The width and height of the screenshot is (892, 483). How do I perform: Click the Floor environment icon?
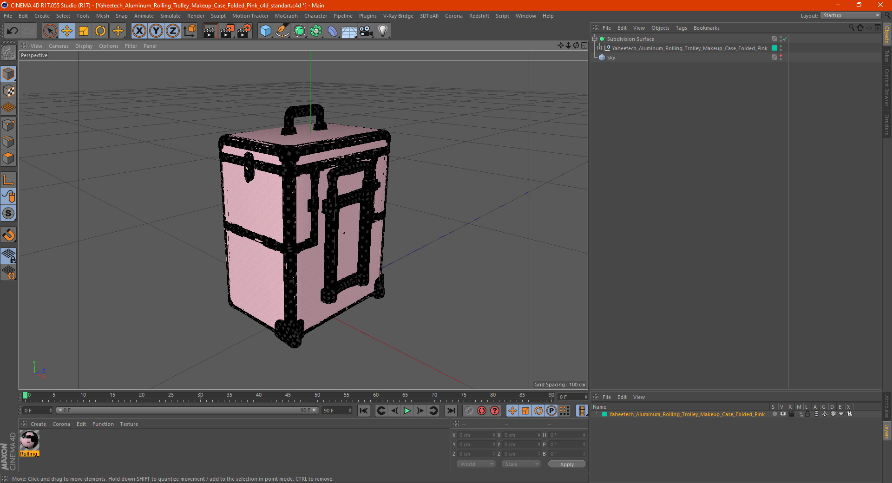[x=349, y=31]
